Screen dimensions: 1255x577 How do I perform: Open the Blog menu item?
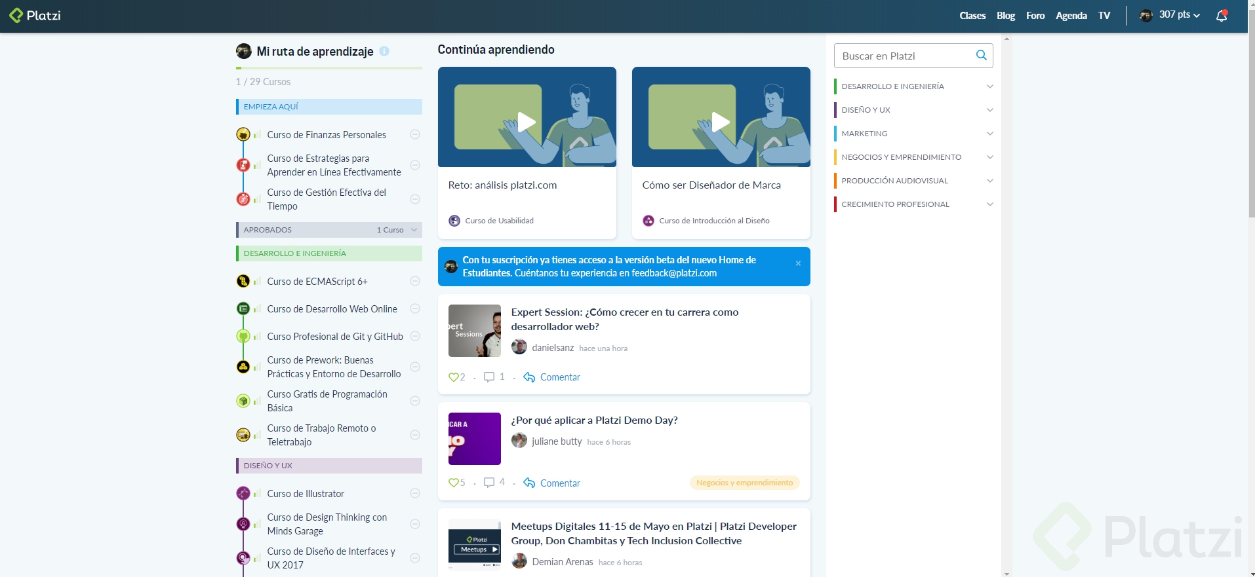click(1006, 16)
